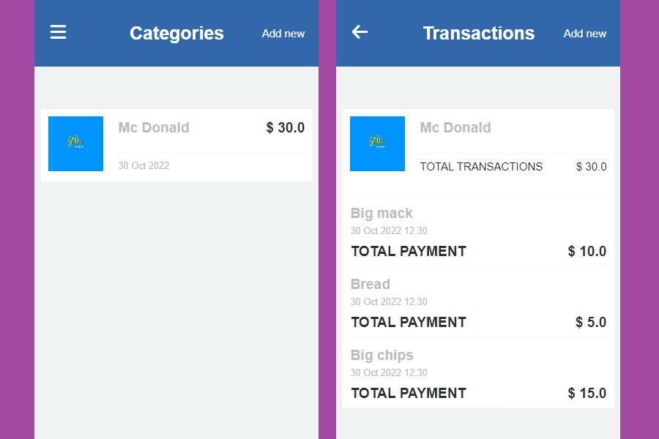Screen dimensions: 659x439
Task: Click the TOTAL TRANSACTIONS label
Action: tap(481, 167)
